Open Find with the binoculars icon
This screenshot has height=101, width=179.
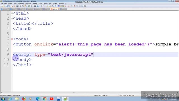coord(35,6)
